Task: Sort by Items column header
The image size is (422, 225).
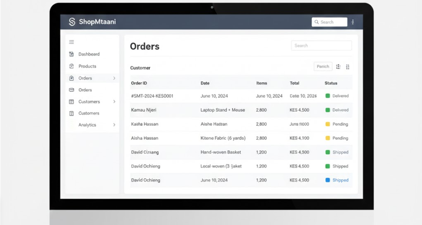Action: click(x=261, y=83)
